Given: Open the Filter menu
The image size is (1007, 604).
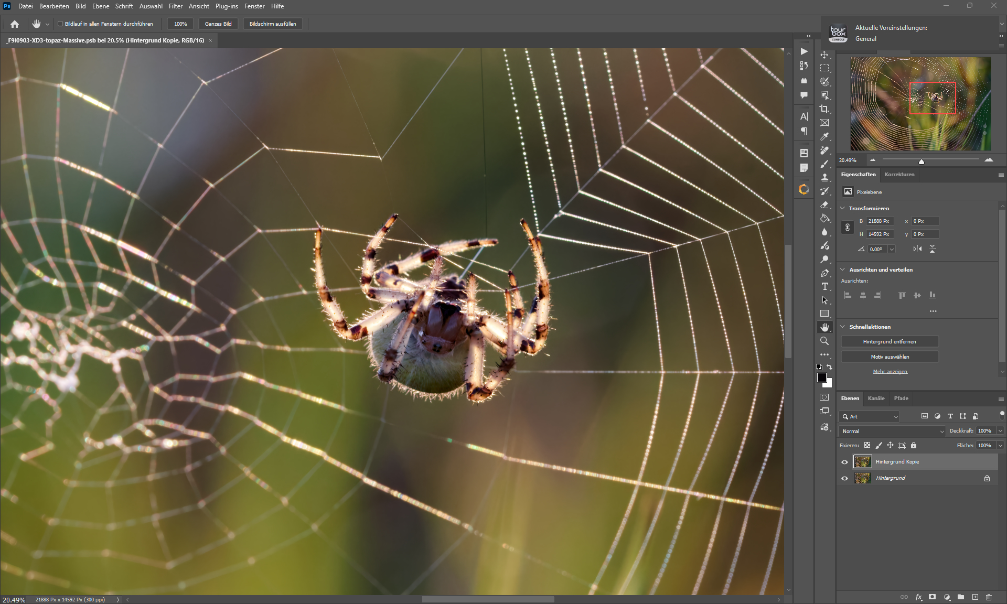Looking at the screenshot, I should (x=175, y=6).
